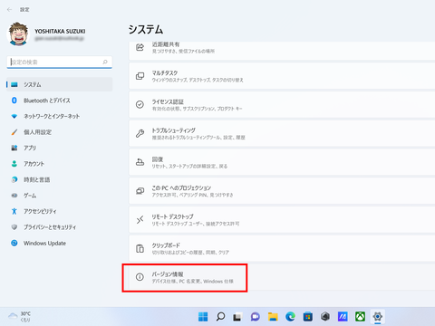The height and width of the screenshot is (326, 435).
Task: Open Bluetooth とデバイス in sidebar
Action: [x=60, y=101]
